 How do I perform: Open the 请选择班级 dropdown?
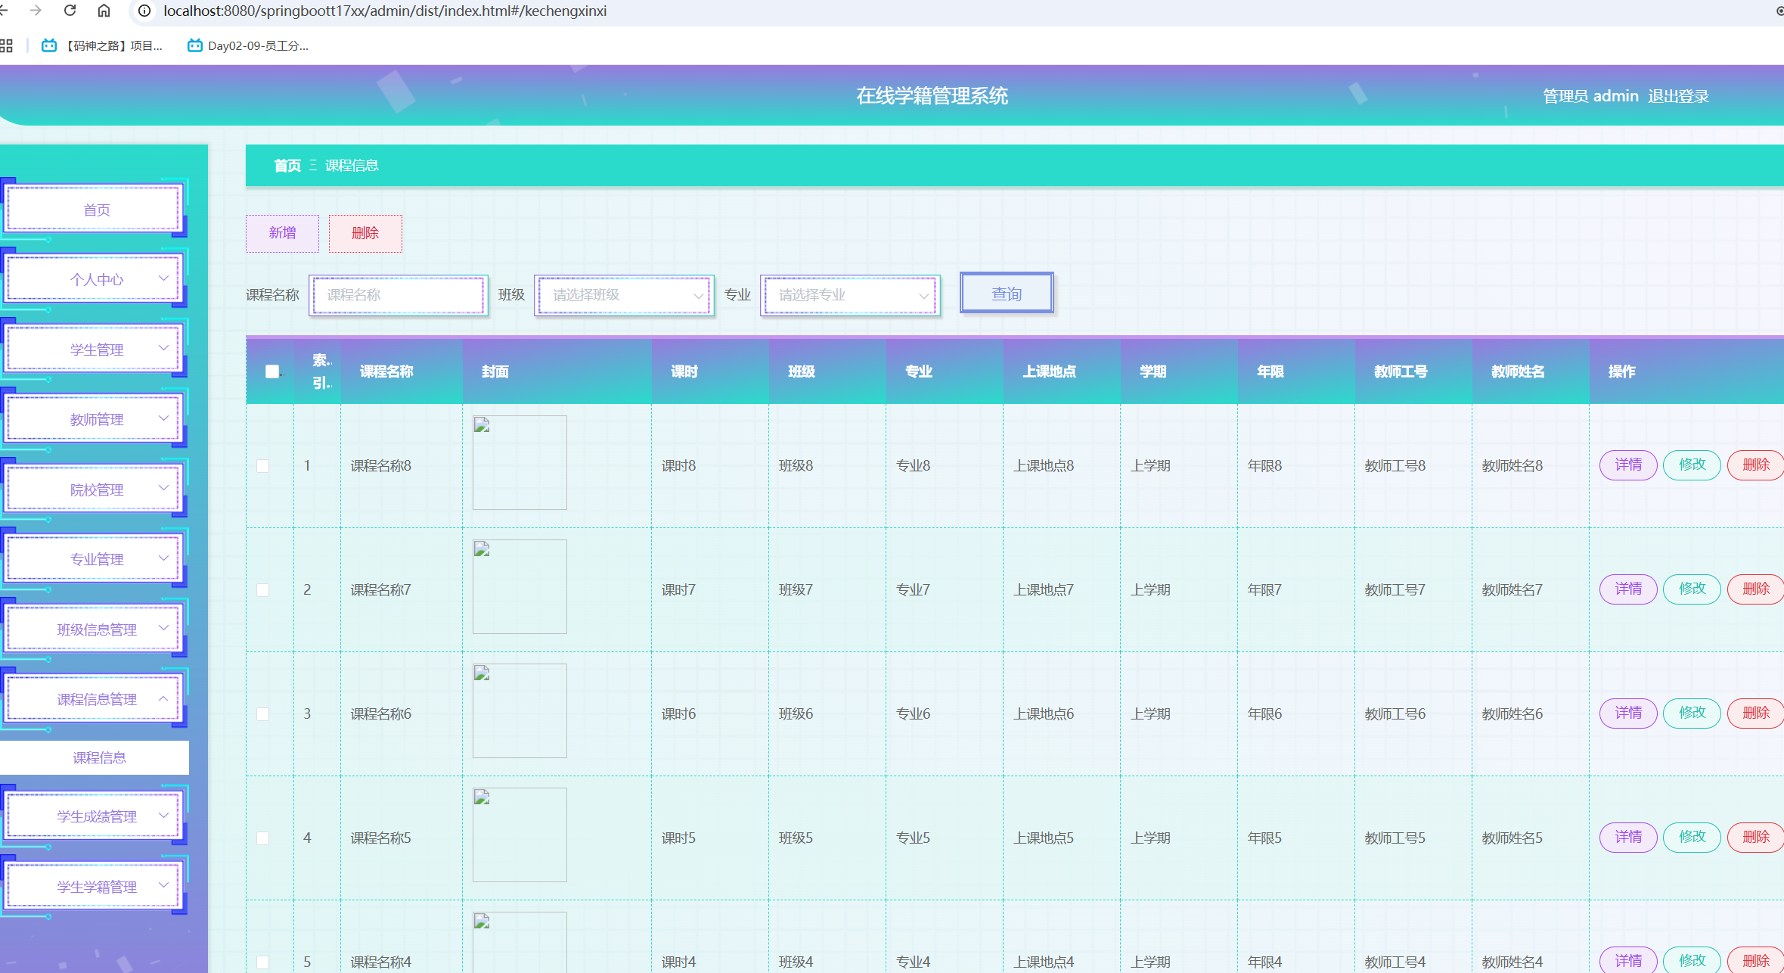[x=624, y=295]
